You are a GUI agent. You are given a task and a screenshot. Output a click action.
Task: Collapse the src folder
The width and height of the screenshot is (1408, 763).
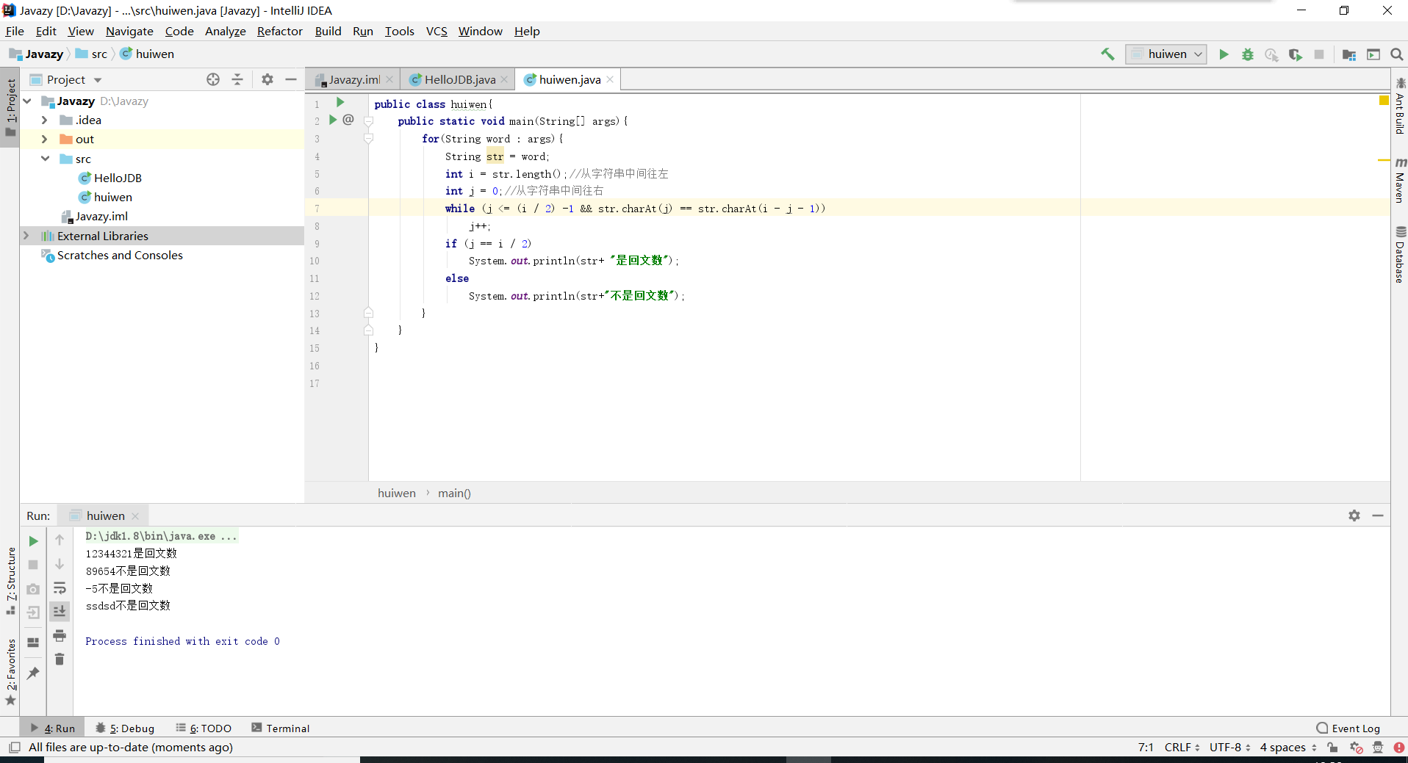(x=45, y=159)
